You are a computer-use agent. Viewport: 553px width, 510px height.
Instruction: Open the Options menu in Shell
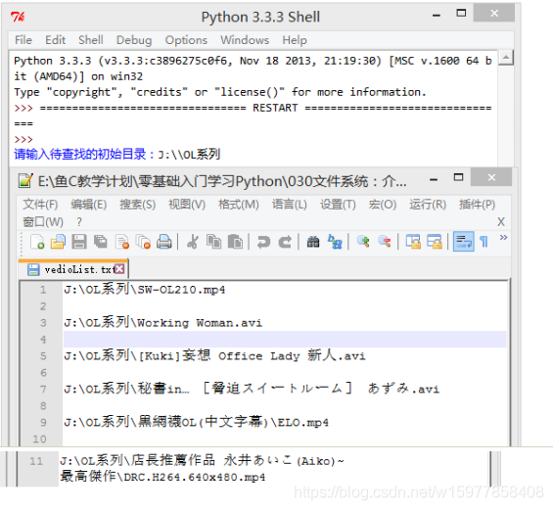[x=186, y=40]
